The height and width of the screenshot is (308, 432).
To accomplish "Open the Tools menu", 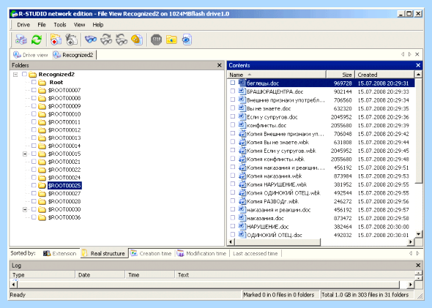I will (60, 25).
